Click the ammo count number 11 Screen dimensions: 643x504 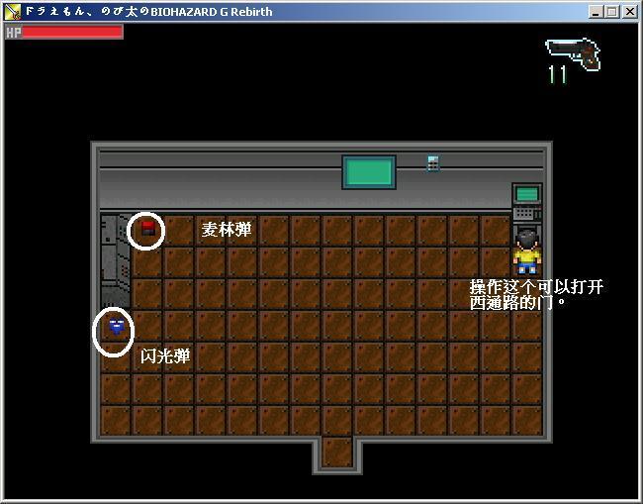click(558, 74)
